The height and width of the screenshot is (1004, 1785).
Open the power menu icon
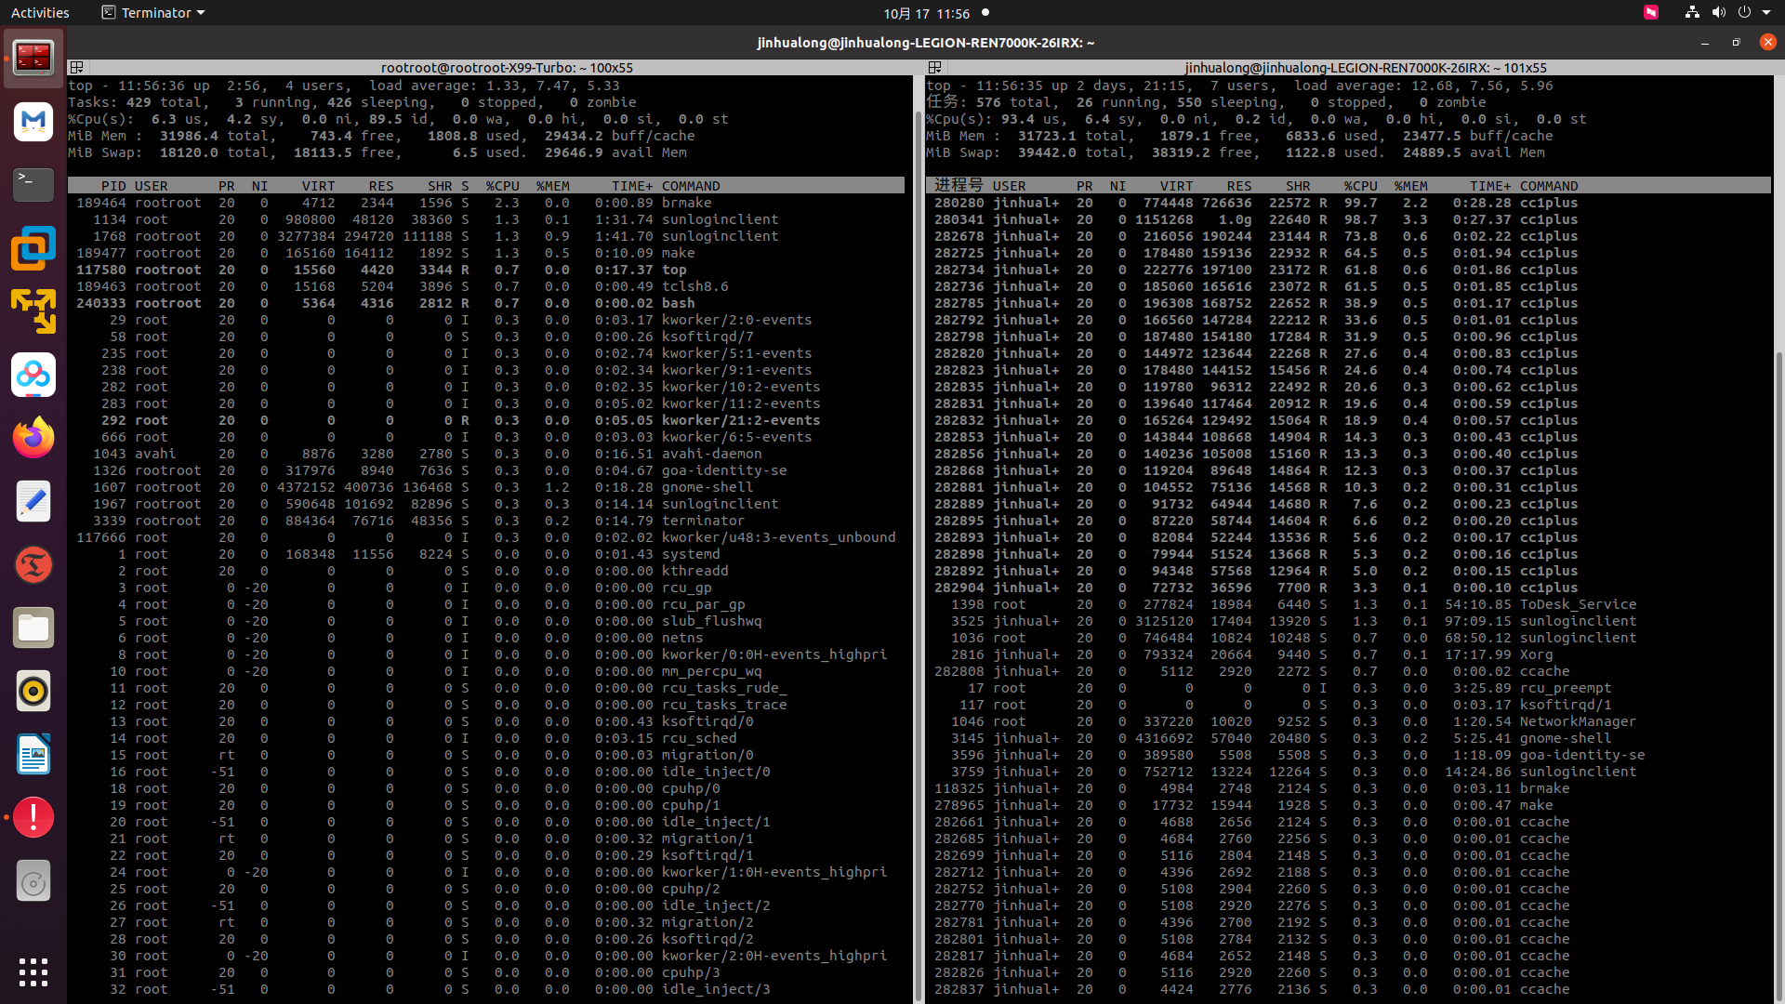pos(1744,13)
